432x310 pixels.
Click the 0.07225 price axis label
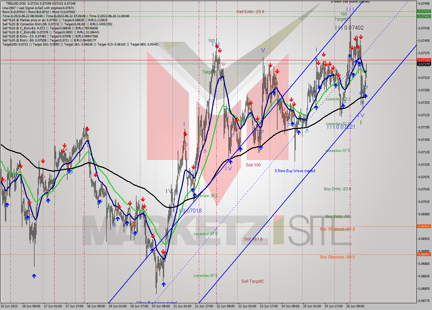[424, 115]
